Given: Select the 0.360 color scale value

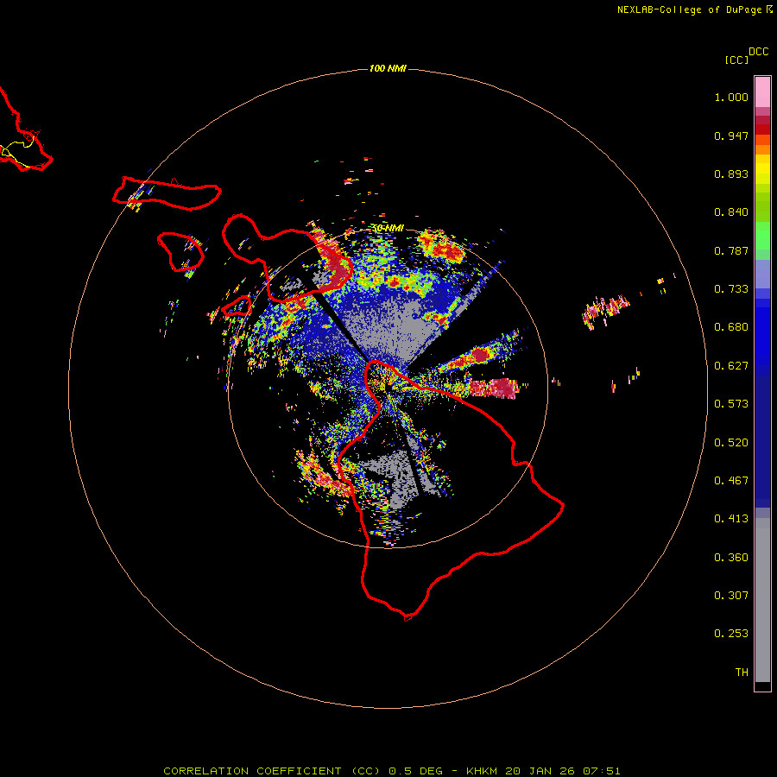Looking at the screenshot, I should (x=731, y=558).
